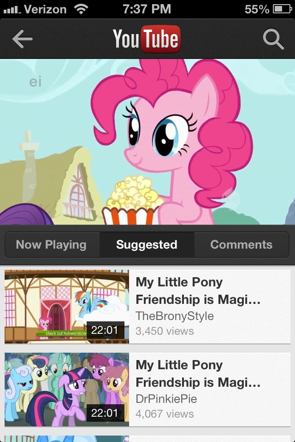Tap the 7:37 PM clock in status bar
Screen dimensions: 295x442
click(x=147, y=9)
